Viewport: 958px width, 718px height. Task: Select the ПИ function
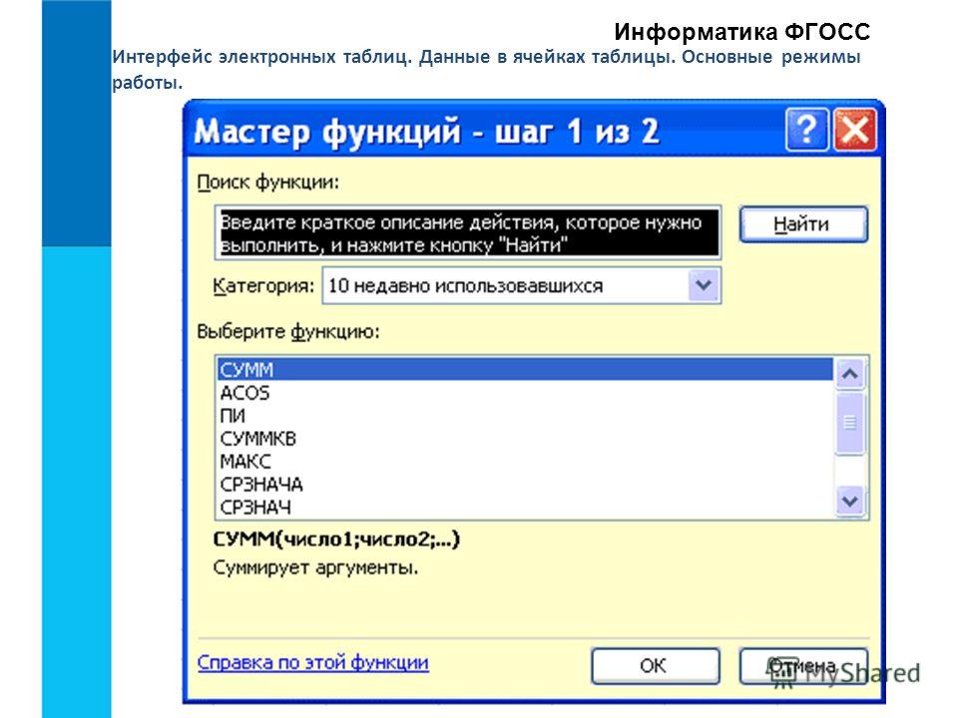tap(525, 416)
